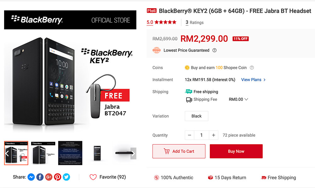
Task: Decrease quantity with minus button
Action: pos(189,135)
